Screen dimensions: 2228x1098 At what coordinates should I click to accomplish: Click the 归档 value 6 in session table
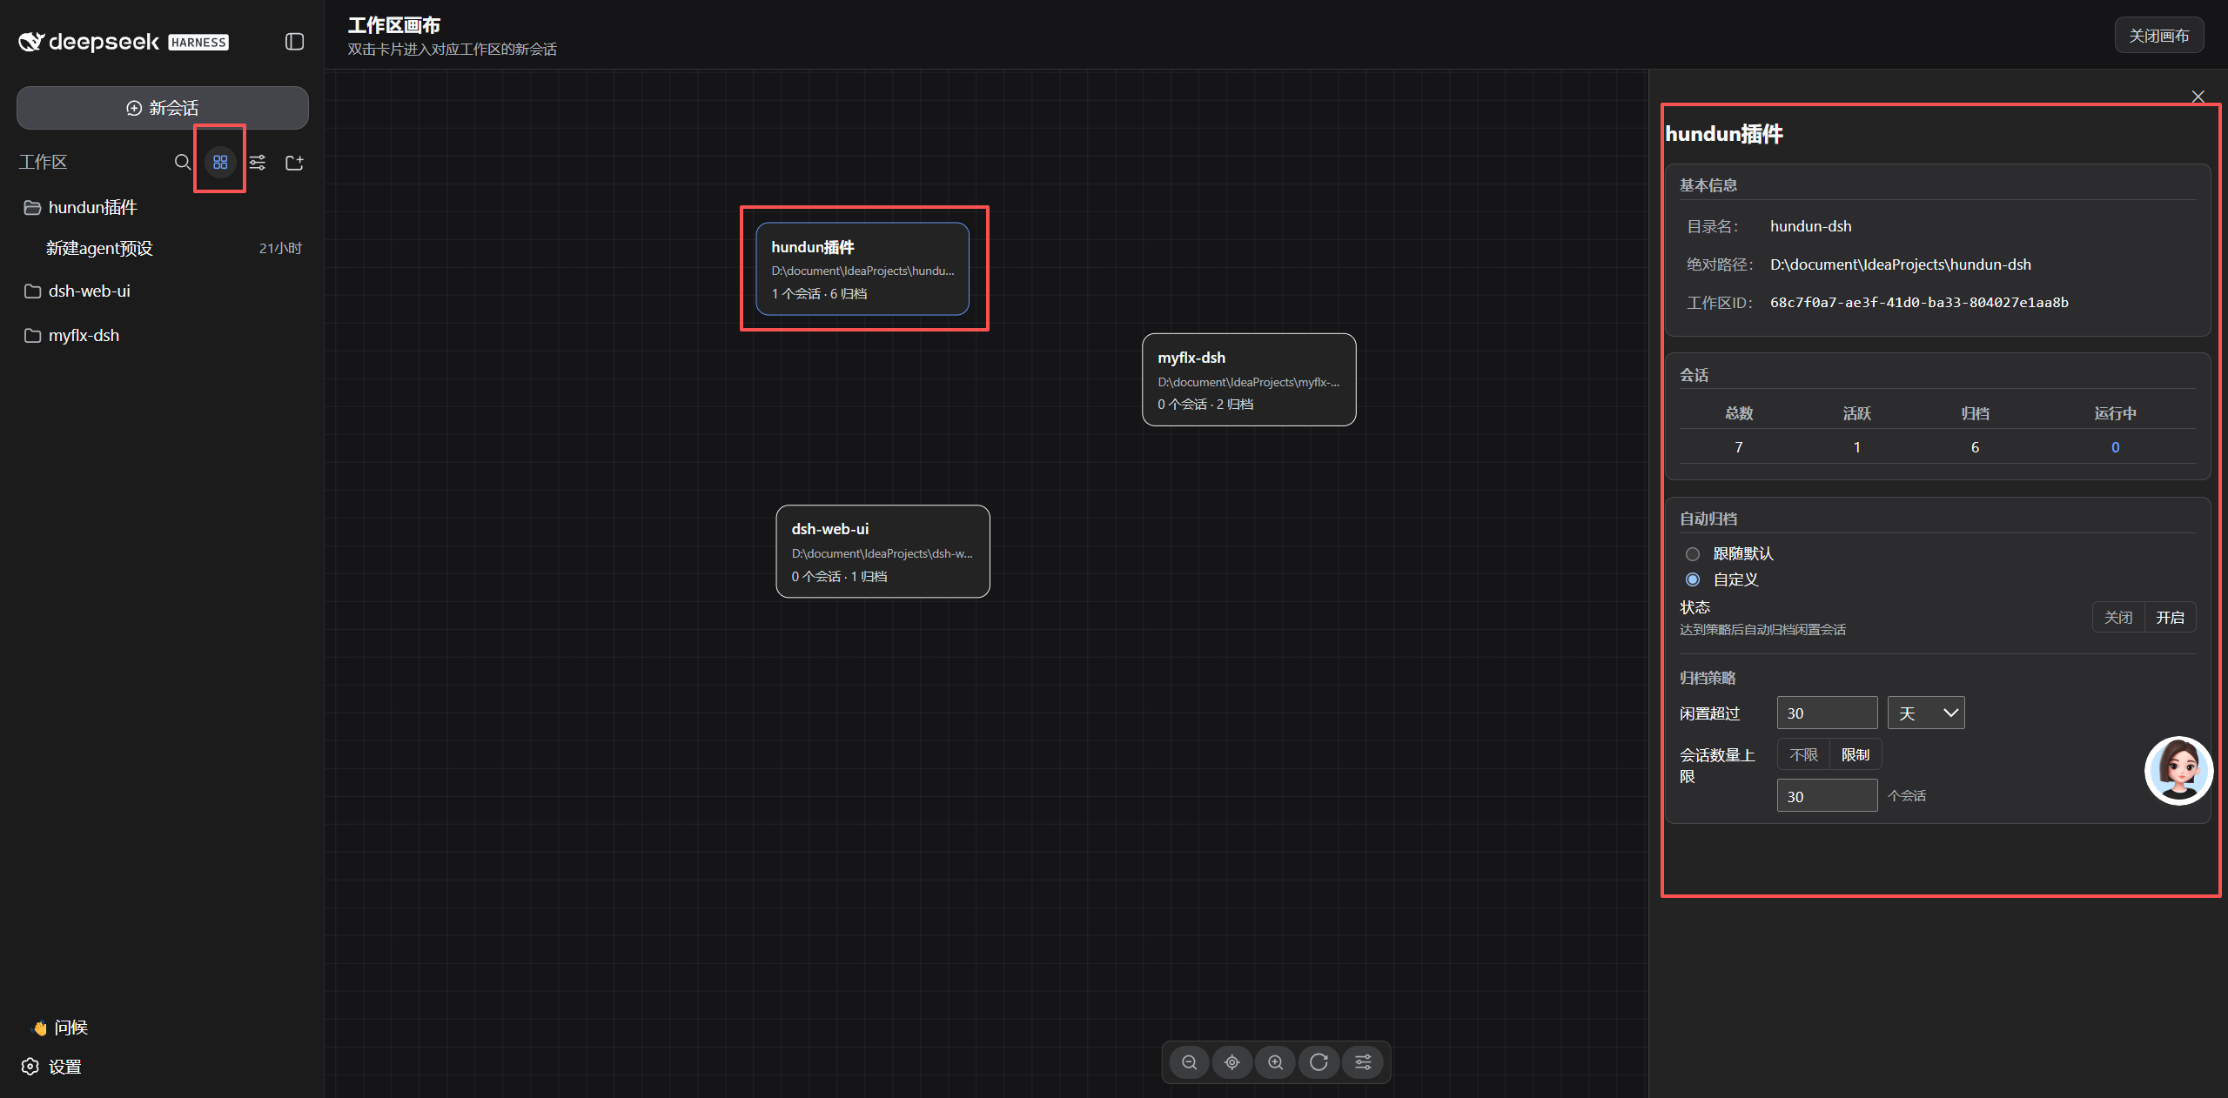(1976, 447)
